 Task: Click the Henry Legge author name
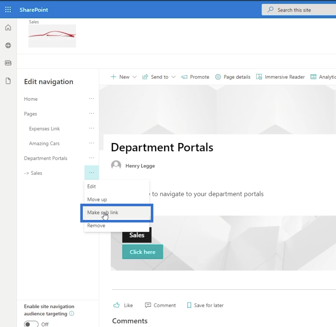pyautogui.click(x=140, y=166)
